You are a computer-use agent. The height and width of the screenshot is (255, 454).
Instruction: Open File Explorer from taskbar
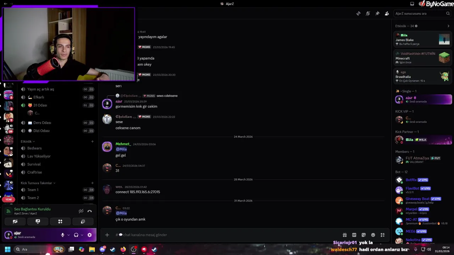[92, 249]
